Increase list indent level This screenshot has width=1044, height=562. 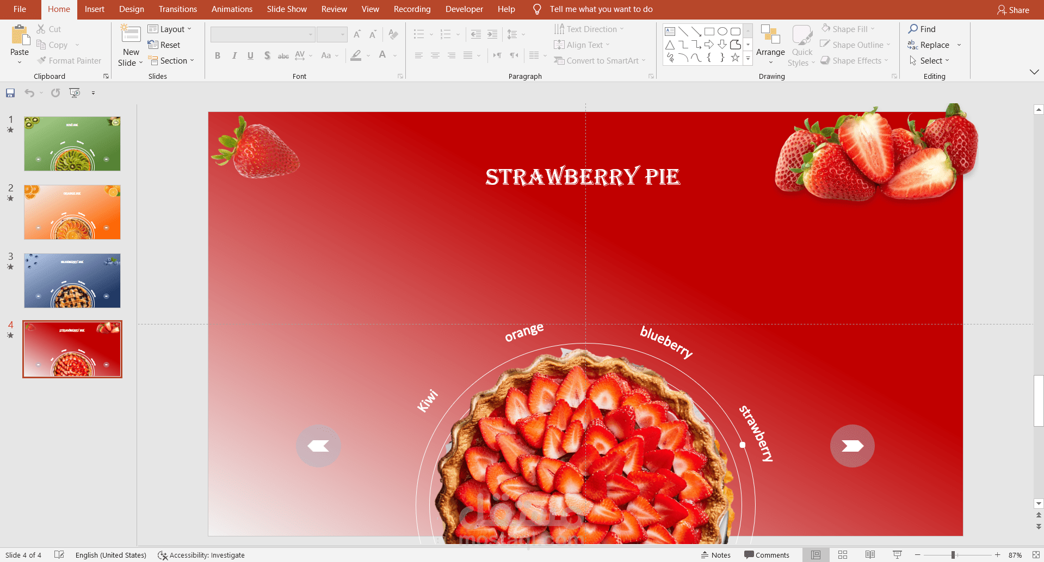(x=492, y=34)
